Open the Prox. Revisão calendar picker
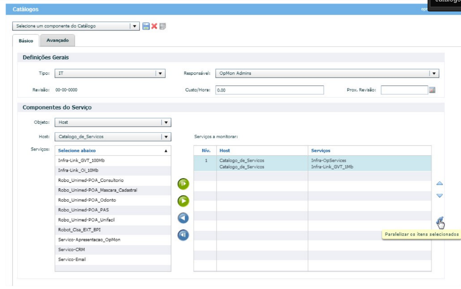Viewport: 461px width, 289px height. pos(432,90)
